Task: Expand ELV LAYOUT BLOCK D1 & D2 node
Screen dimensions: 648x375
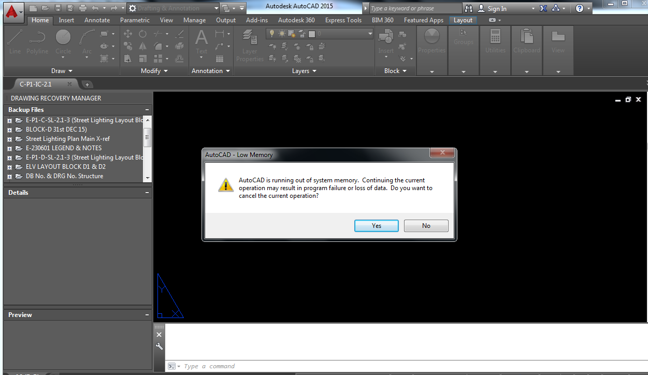Action: pos(9,167)
